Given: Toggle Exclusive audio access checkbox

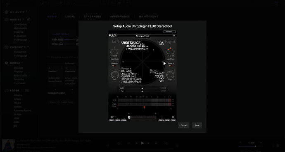Looking at the screenshot, I should (x=49, y=57).
